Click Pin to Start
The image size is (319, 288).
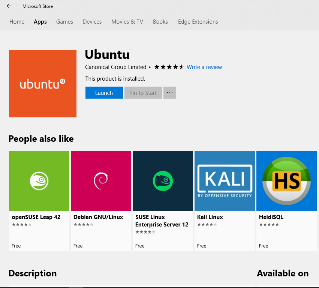point(143,92)
